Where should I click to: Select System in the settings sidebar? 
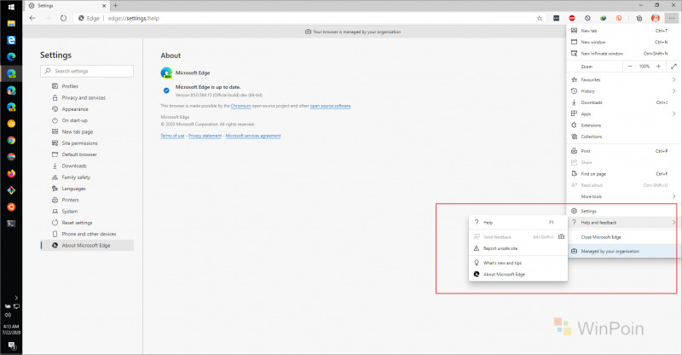click(88, 212)
